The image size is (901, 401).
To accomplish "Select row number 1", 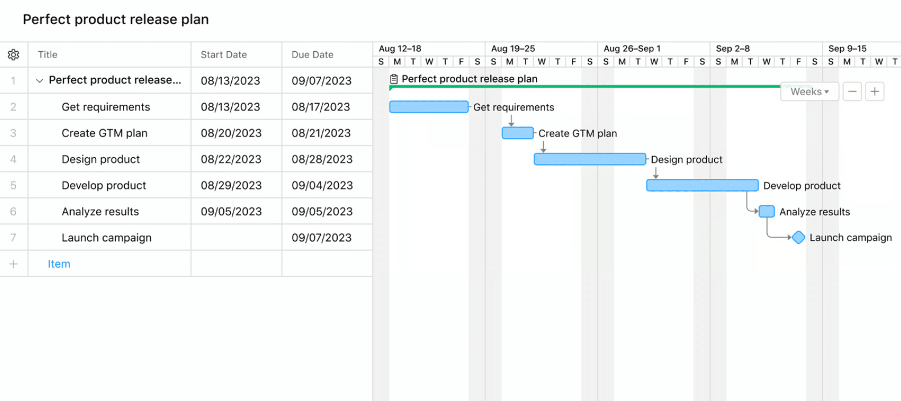I will pos(14,81).
